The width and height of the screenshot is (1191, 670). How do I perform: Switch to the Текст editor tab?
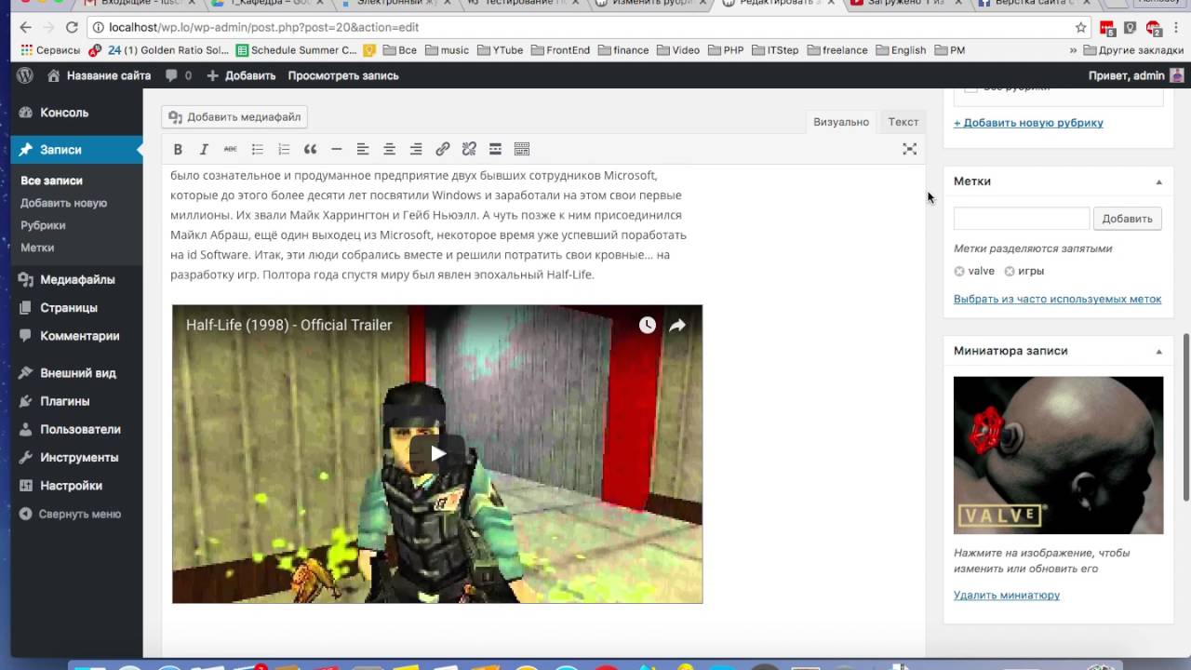(903, 122)
